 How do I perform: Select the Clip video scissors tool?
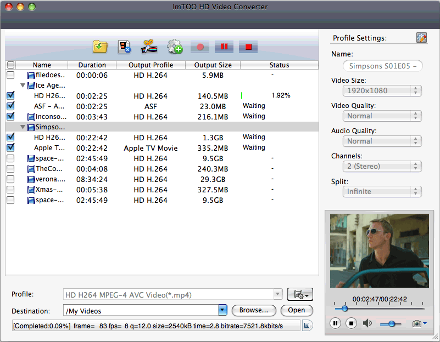(149, 47)
